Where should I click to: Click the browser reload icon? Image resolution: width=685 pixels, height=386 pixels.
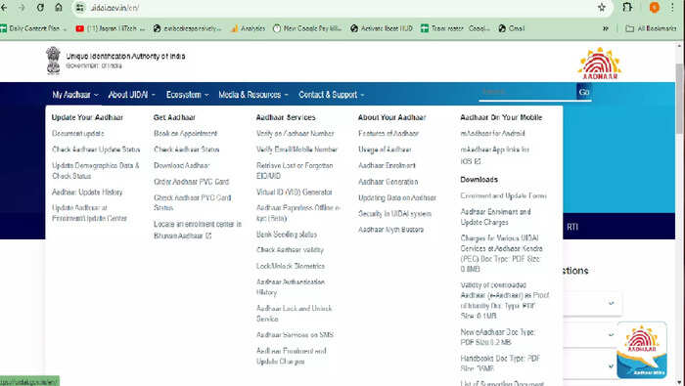[40, 8]
